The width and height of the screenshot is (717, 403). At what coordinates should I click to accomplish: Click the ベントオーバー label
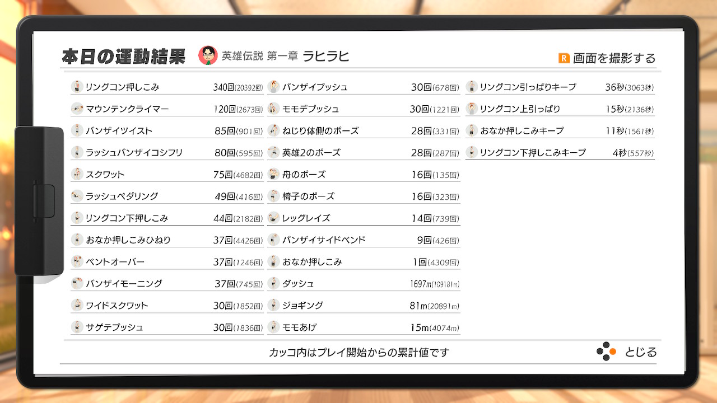point(115,262)
